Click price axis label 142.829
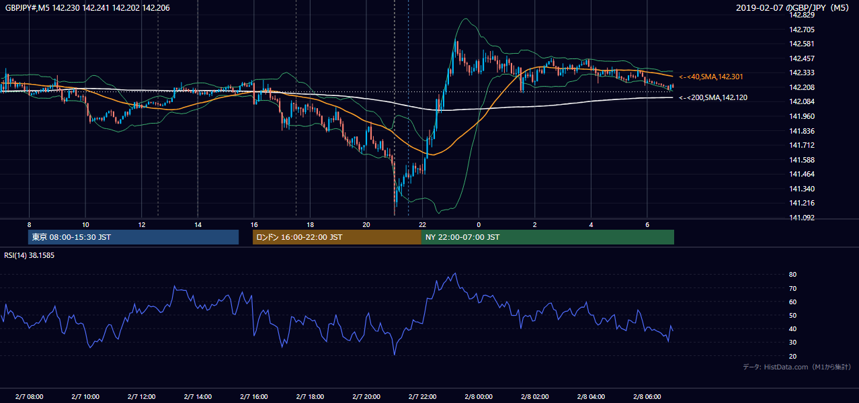The width and height of the screenshot is (859, 403). coord(801,15)
